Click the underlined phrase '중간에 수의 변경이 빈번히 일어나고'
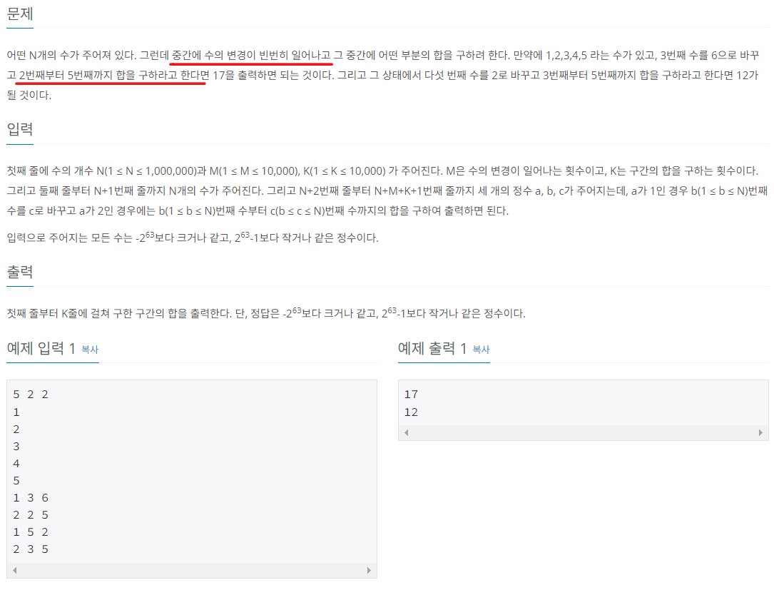Image resolution: width=774 pixels, height=590 pixels. pos(251,55)
